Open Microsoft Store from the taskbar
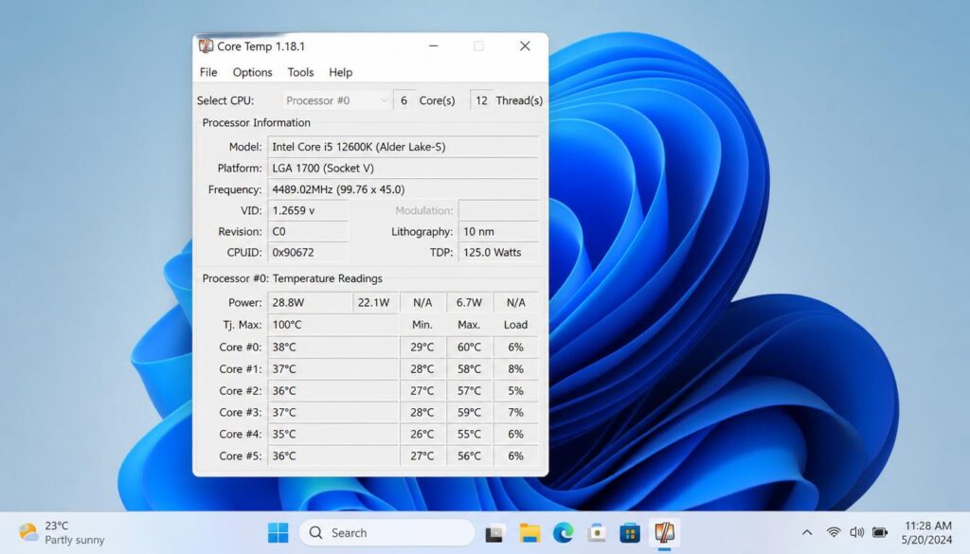This screenshot has height=554, width=970. click(x=630, y=532)
